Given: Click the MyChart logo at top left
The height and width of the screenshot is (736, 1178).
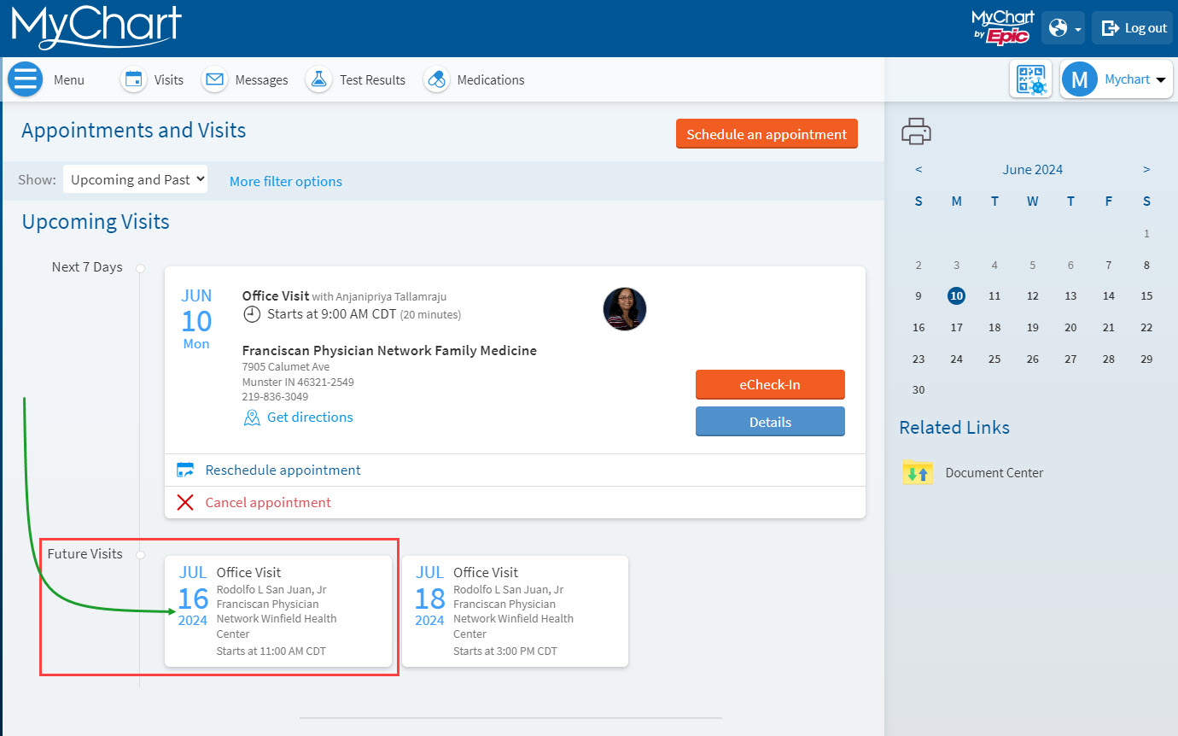Looking at the screenshot, I should pyautogui.click(x=96, y=27).
